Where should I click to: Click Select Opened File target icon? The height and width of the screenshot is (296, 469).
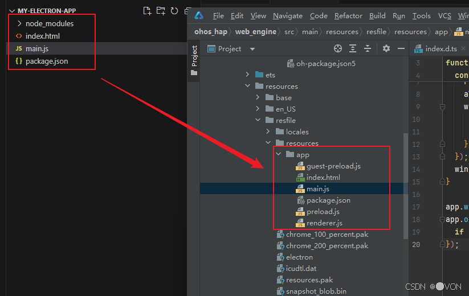tap(338, 48)
